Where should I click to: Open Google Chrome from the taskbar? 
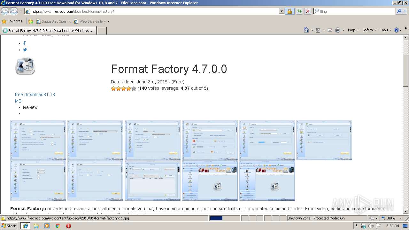58,226
